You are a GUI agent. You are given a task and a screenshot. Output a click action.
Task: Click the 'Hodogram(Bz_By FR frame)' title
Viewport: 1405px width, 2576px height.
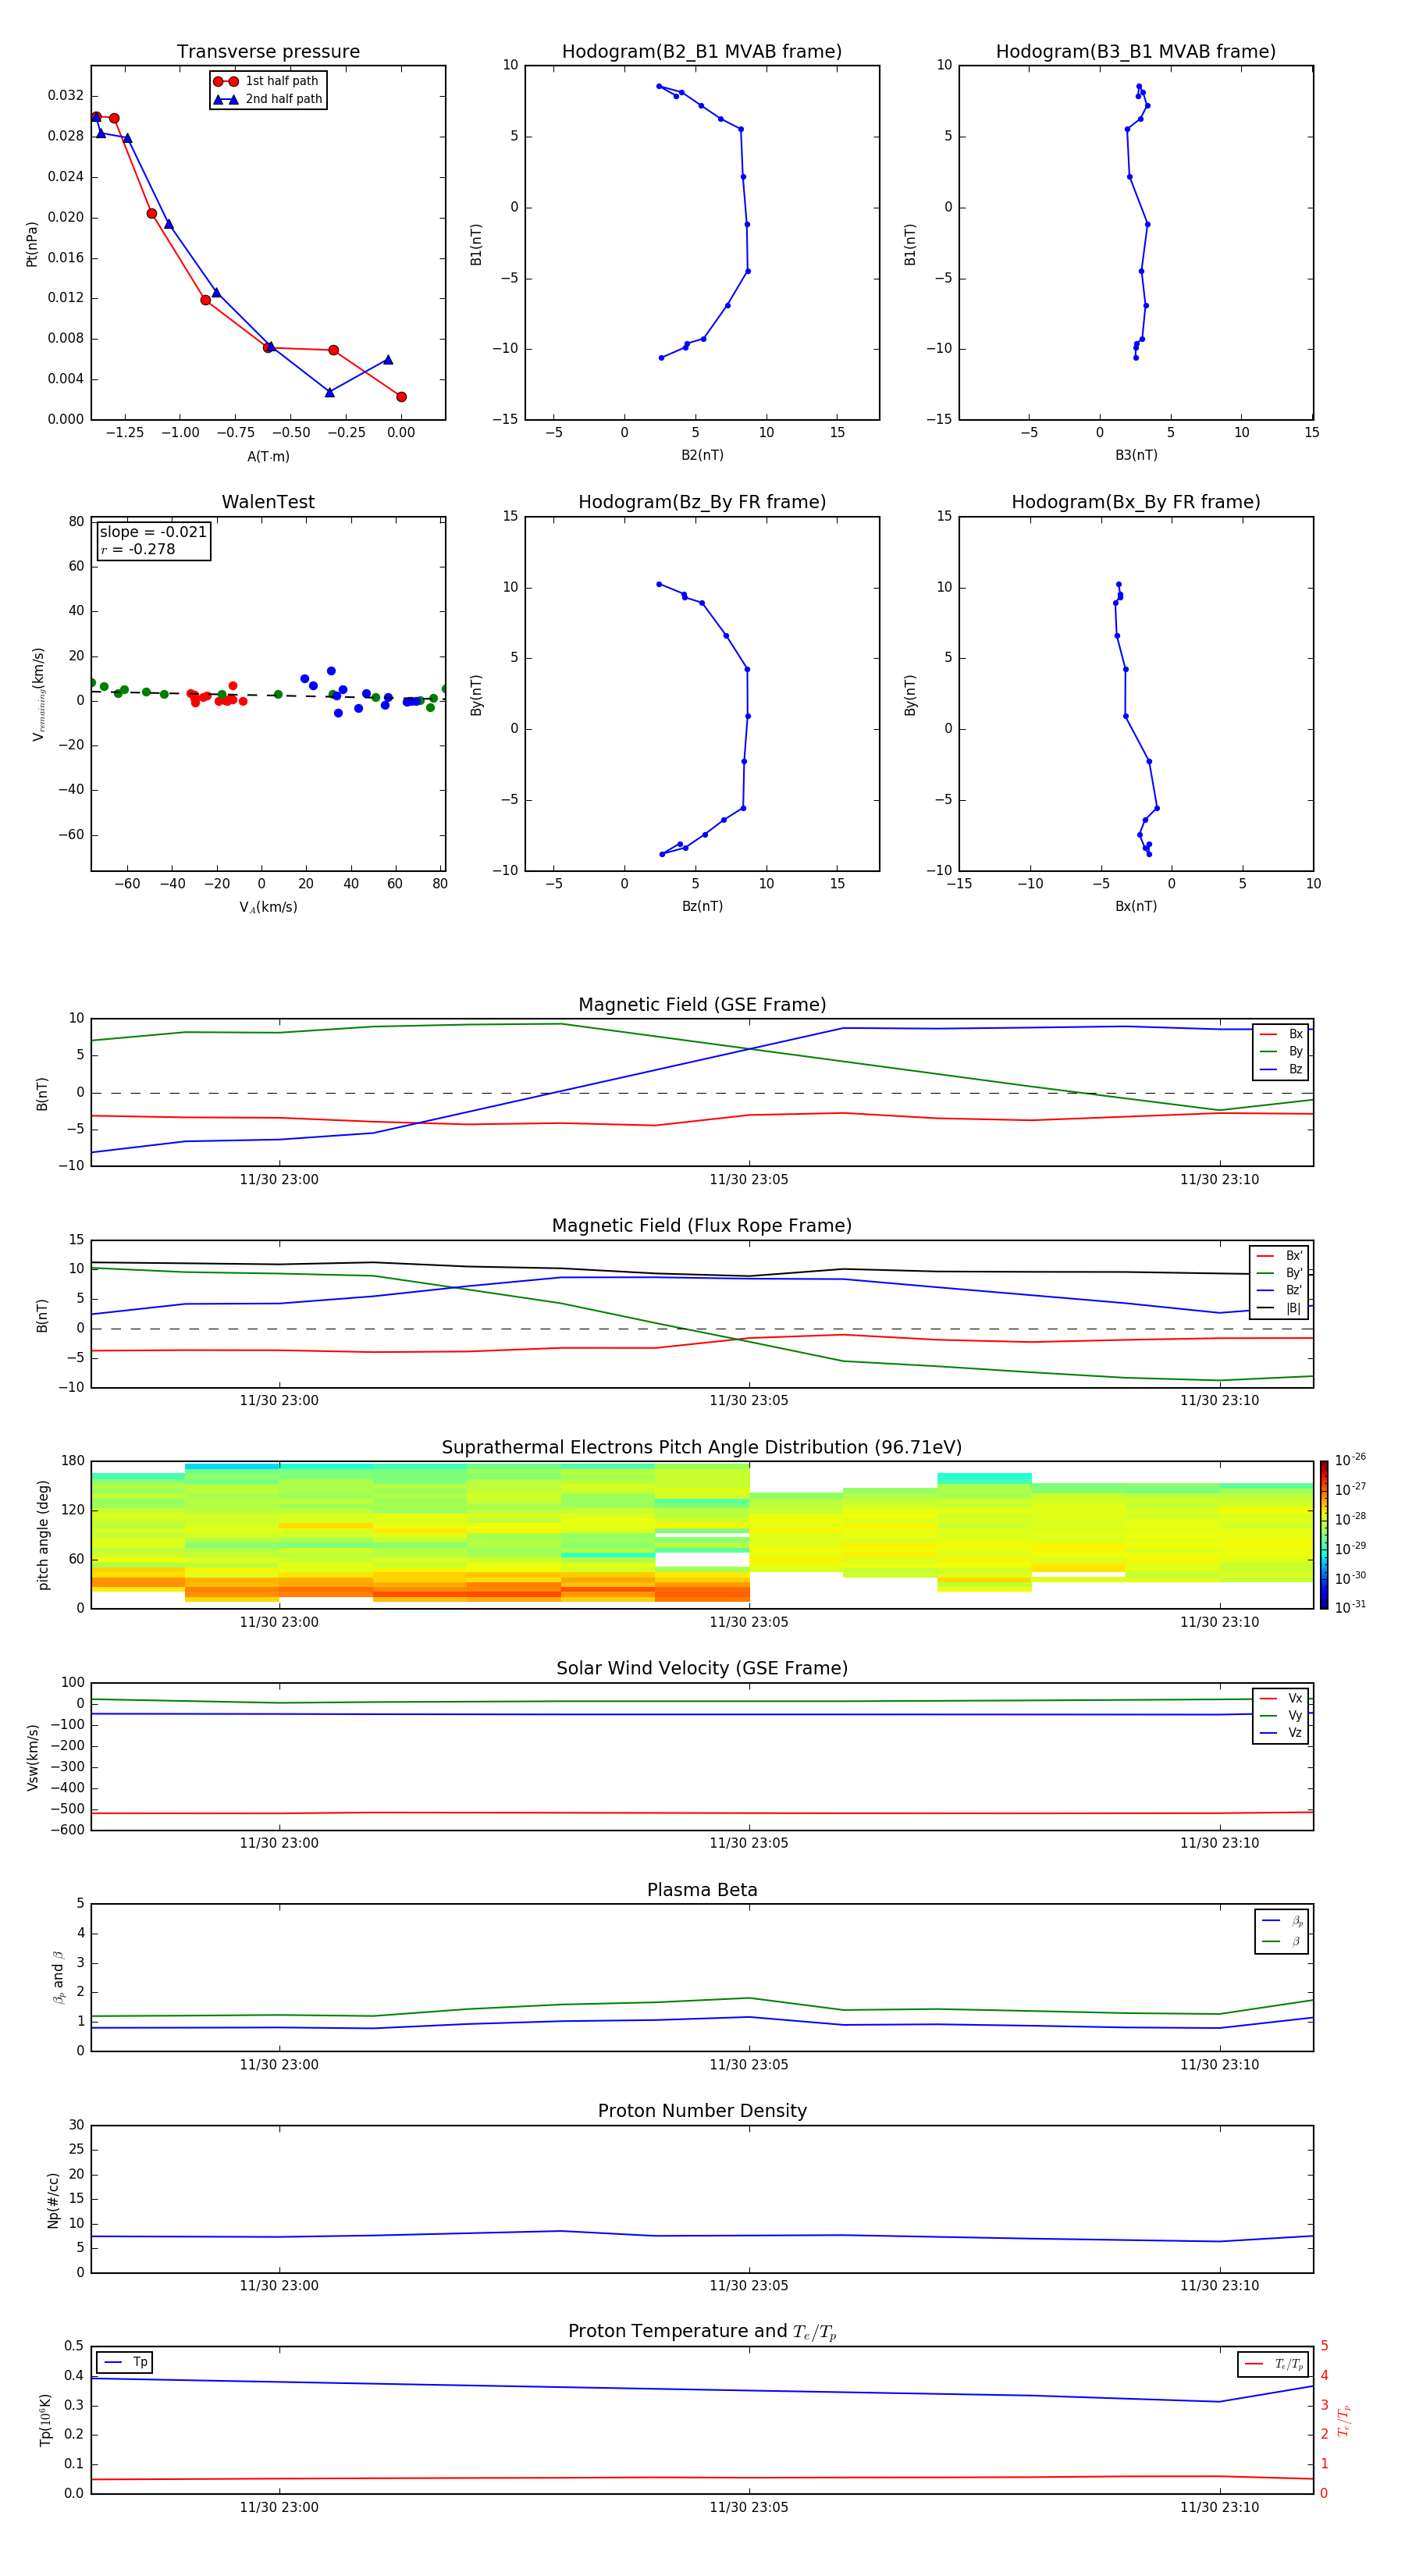pyautogui.click(x=702, y=502)
